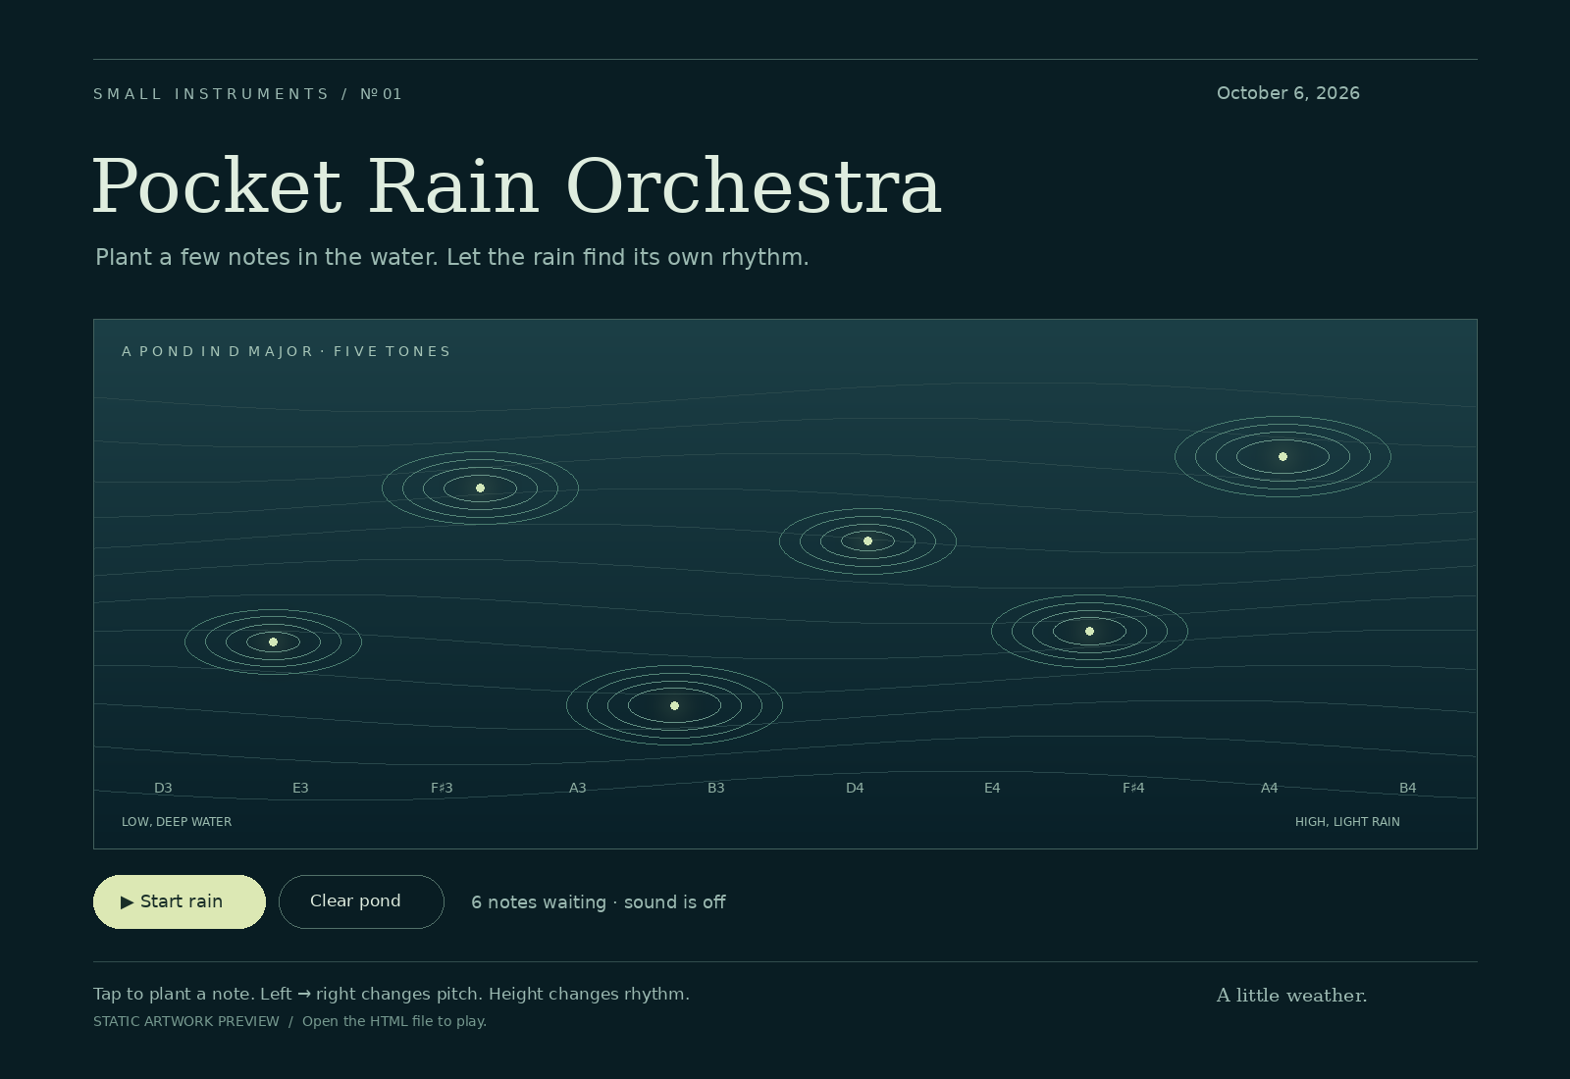
Task: Click the A4 pitch label
Action: coord(1270,788)
